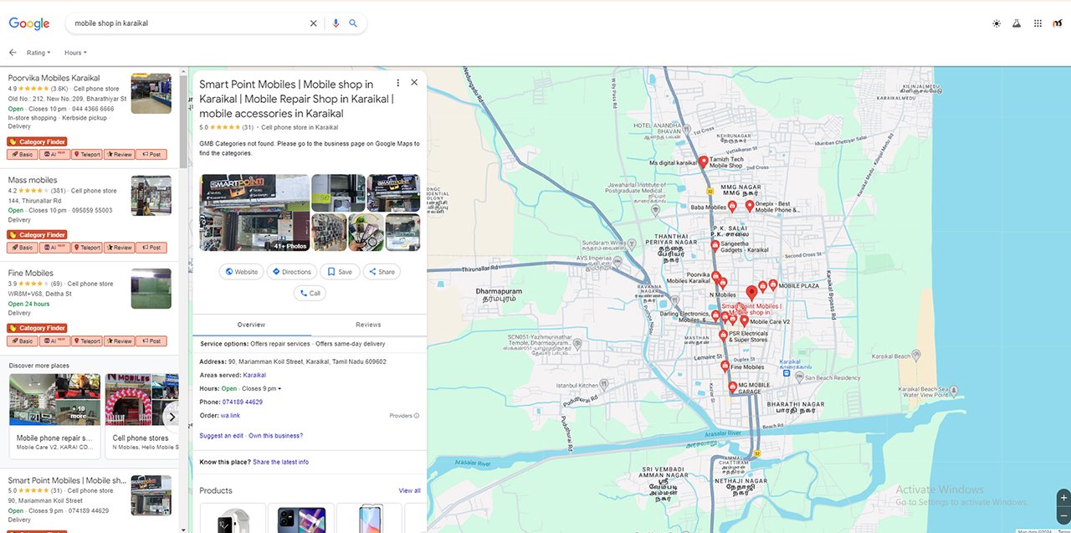
Task: Click AI button under Poorvika Mobiles
Action: (x=54, y=154)
